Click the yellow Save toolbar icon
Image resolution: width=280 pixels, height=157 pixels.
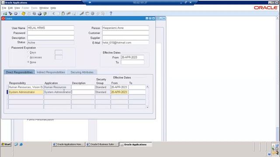(23, 14)
